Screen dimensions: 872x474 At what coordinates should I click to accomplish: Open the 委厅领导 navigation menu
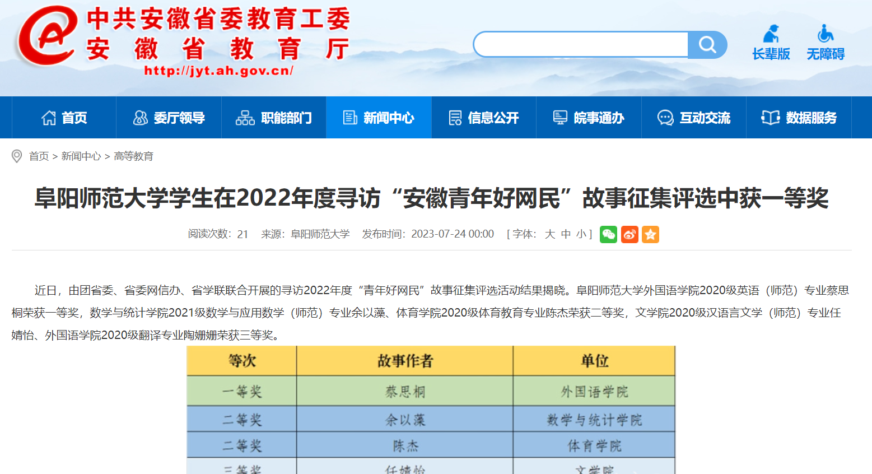169,118
